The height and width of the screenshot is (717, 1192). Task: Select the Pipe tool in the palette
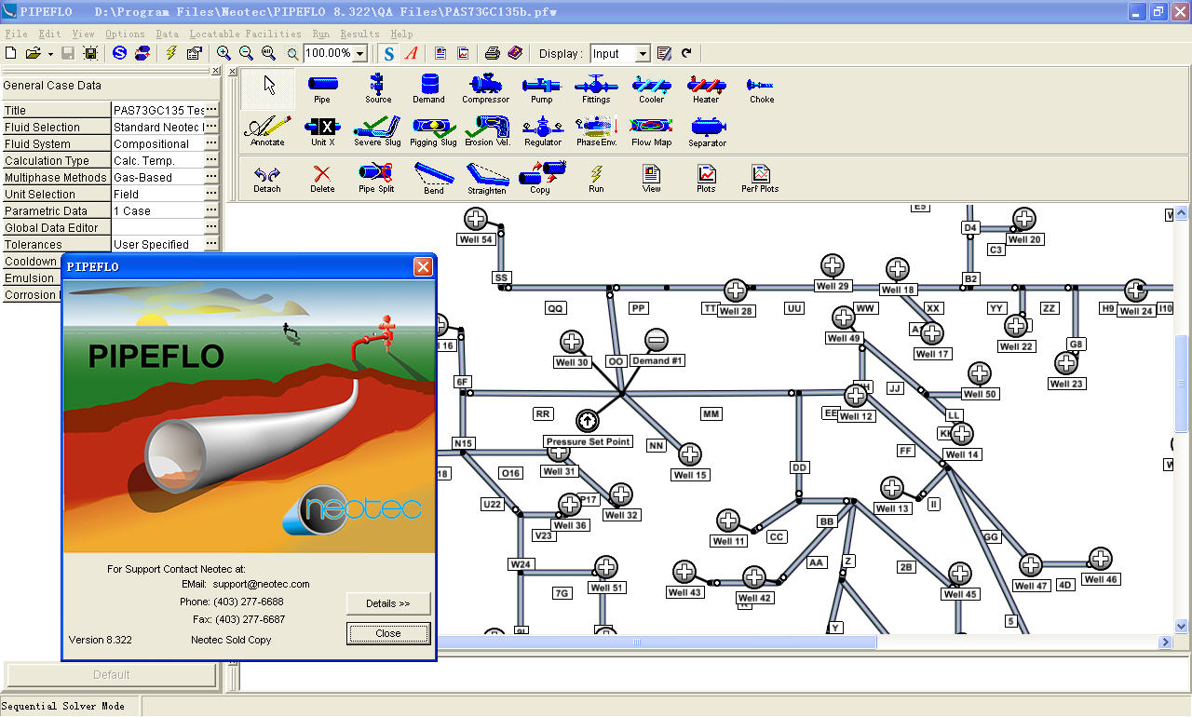click(x=322, y=88)
